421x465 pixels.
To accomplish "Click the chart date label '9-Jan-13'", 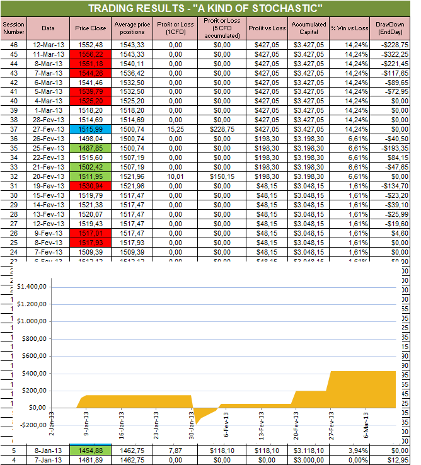I will point(86,423).
